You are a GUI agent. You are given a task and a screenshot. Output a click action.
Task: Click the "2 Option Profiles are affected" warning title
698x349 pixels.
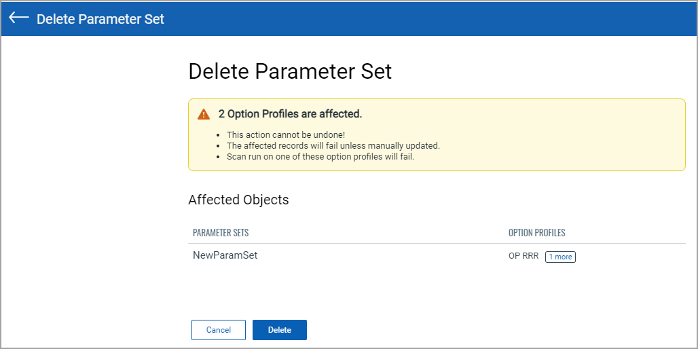pyautogui.click(x=290, y=114)
